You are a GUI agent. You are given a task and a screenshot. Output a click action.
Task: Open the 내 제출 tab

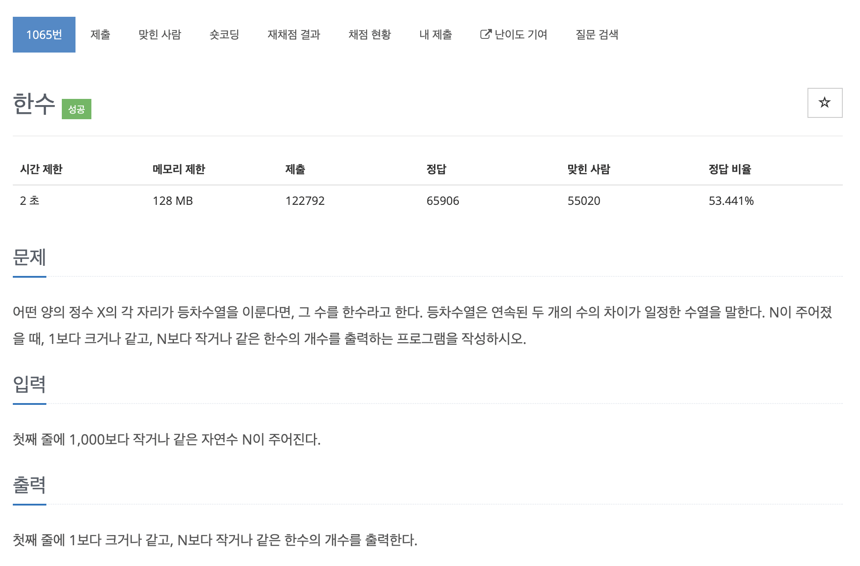click(x=435, y=34)
